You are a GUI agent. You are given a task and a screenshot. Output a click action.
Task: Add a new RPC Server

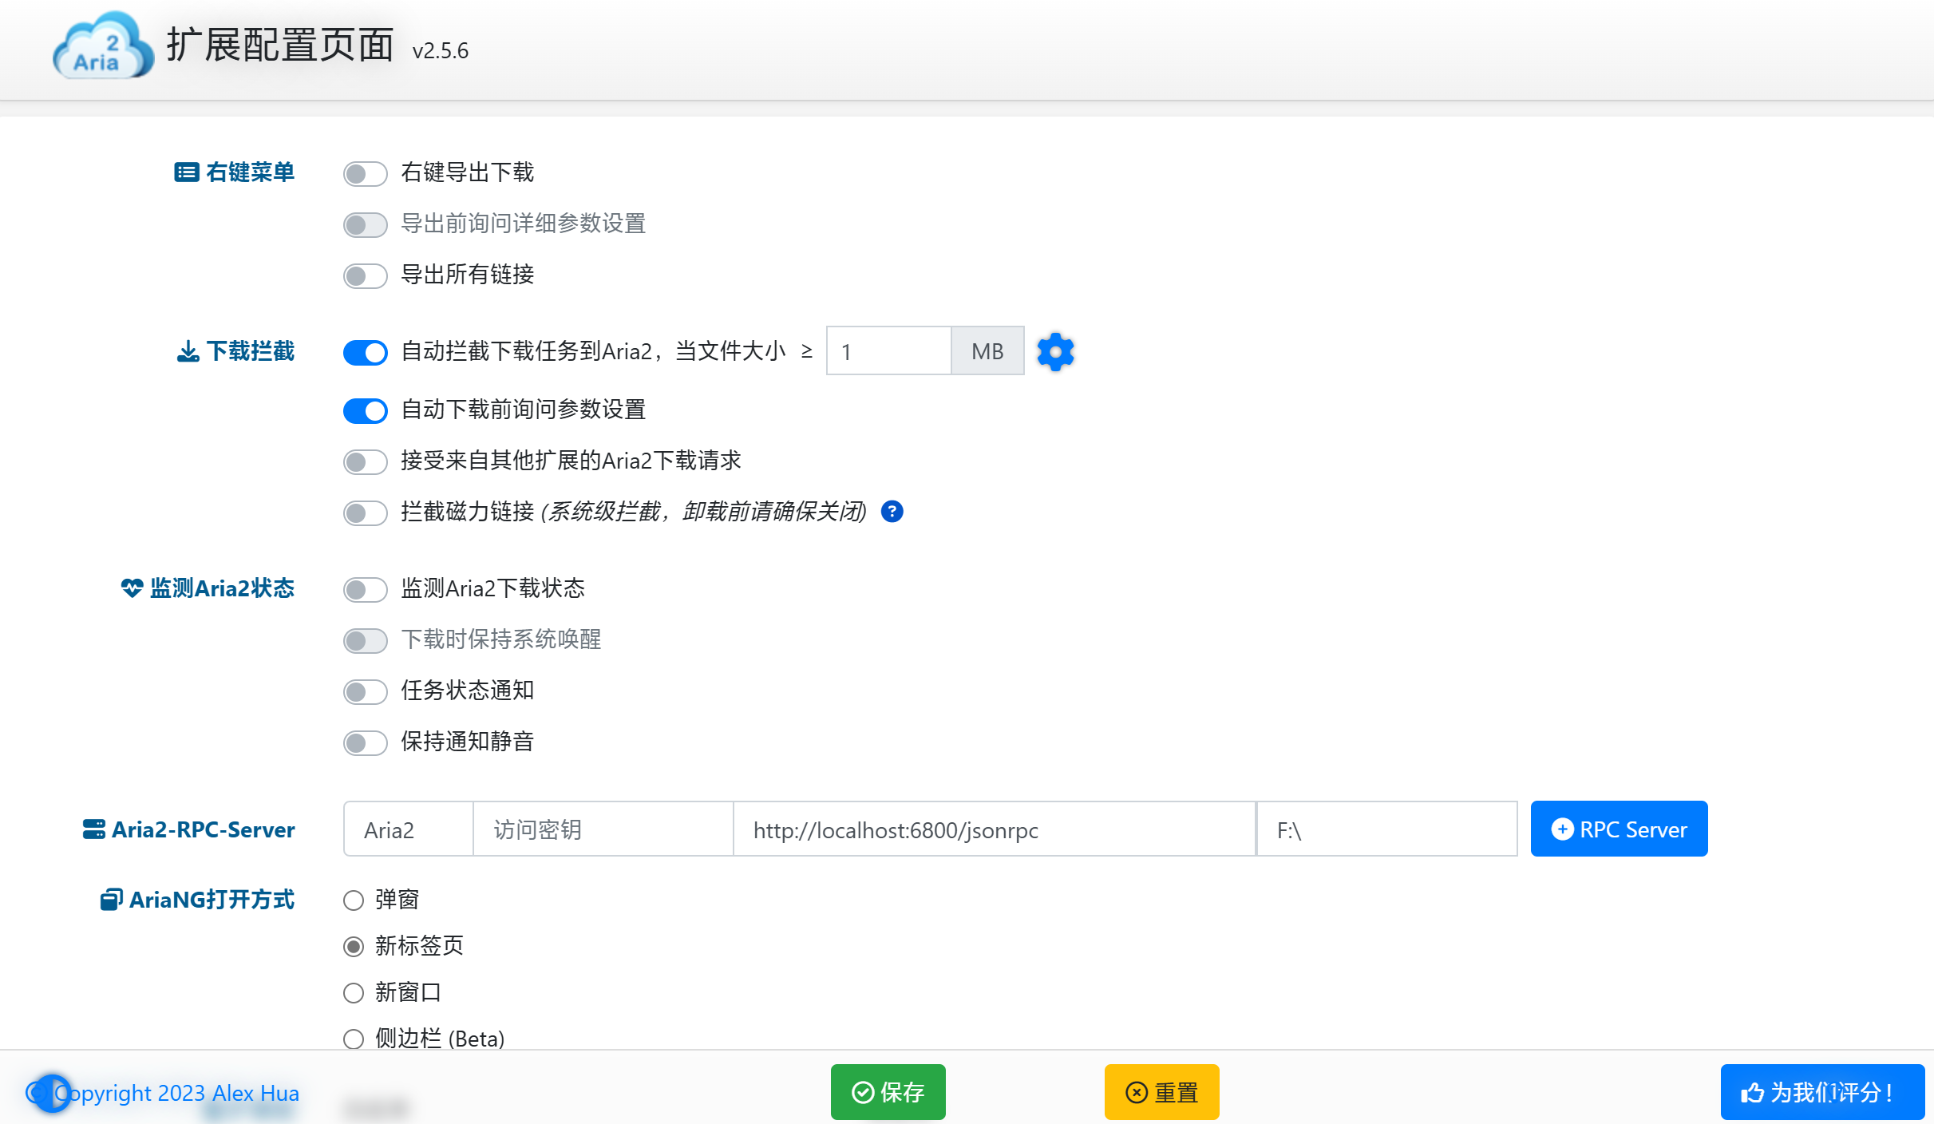tap(1619, 829)
